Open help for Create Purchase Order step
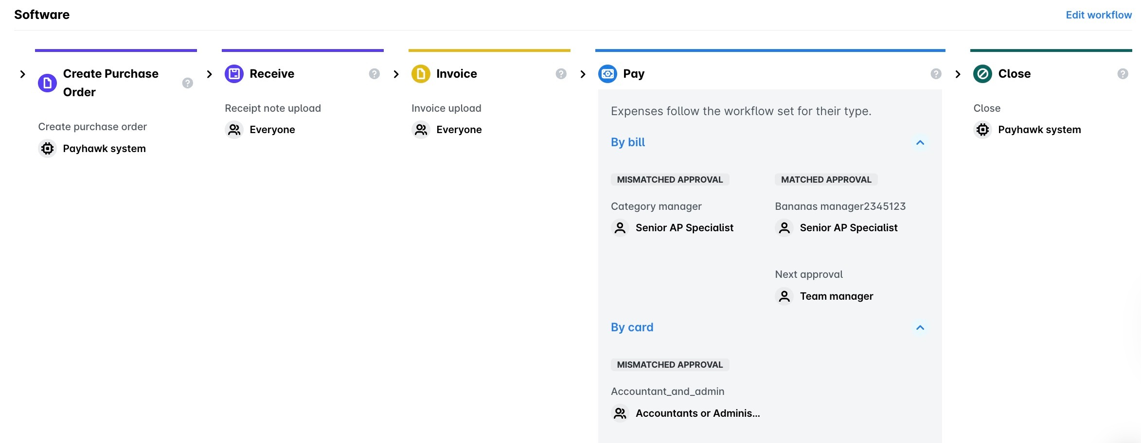This screenshot has width=1141, height=443. [187, 83]
